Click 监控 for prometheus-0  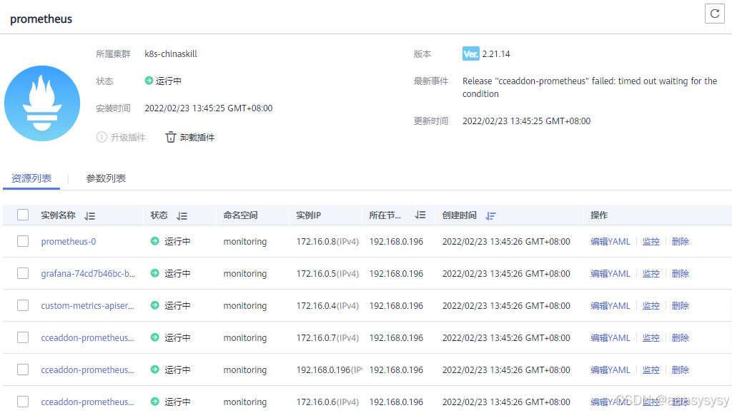651,242
